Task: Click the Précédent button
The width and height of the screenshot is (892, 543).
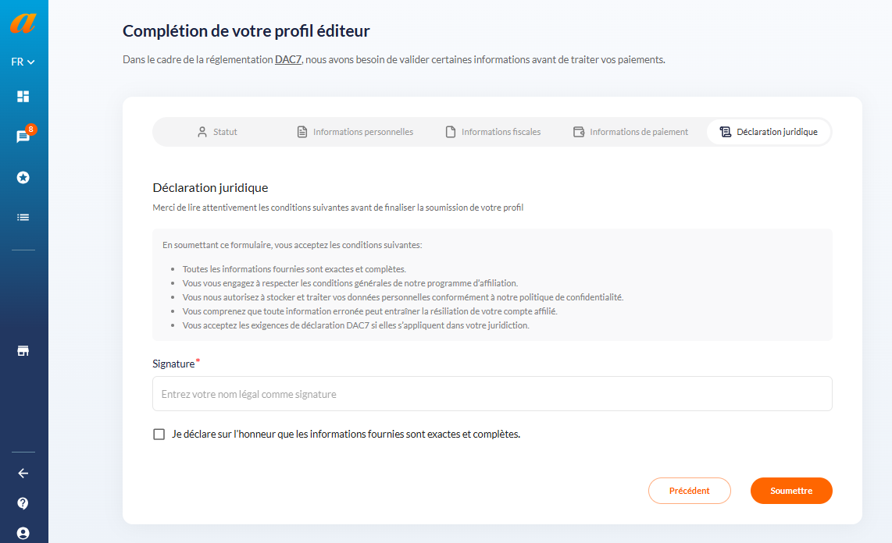Action: click(690, 491)
